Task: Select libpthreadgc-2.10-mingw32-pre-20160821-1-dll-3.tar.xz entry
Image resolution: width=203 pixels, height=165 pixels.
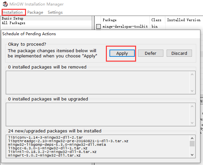Action: (x=68, y=141)
